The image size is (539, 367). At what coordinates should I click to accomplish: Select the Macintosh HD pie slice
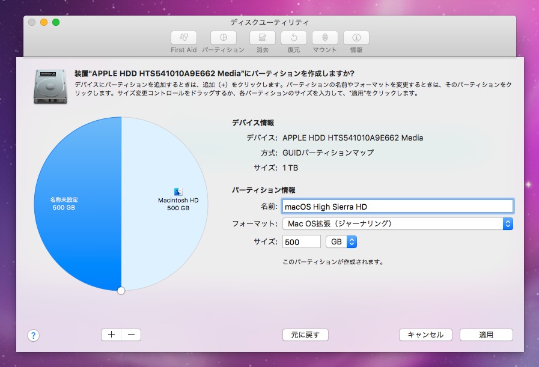click(x=164, y=204)
